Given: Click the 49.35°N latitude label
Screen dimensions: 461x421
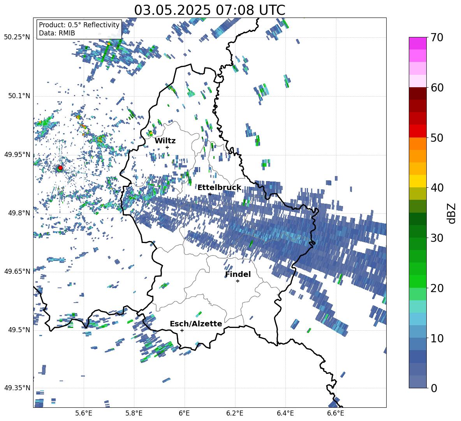Looking at the screenshot, I should click(x=17, y=388).
